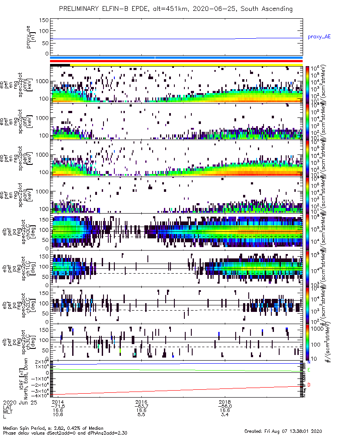The width and height of the screenshot is (337, 435).
Task: Click the color scale bar beside the ch2LC panel
Action: point(307,305)
